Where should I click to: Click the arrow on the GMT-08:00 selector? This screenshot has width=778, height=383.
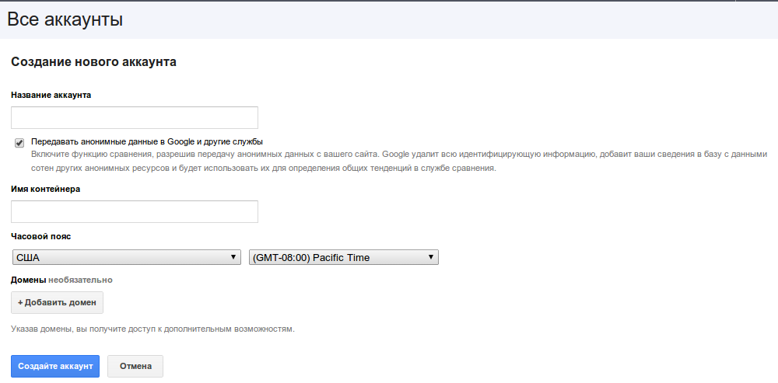430,258
